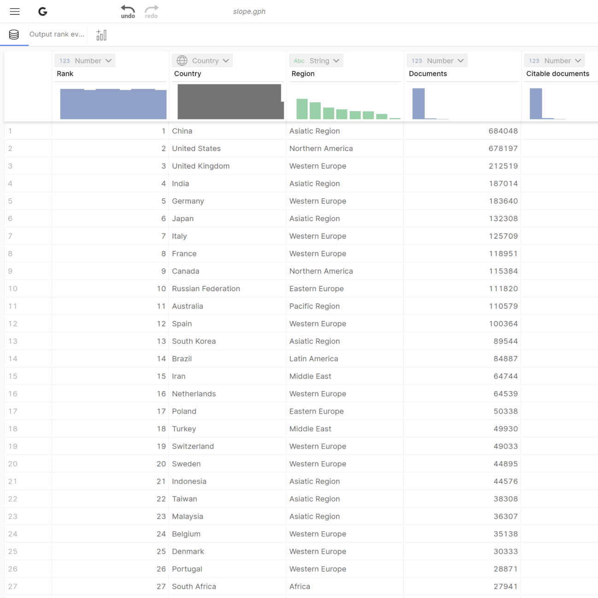The width and height of the screenshot is (598, 598).
Task: Select the China country cell
Action: click(x=228, y=131)
